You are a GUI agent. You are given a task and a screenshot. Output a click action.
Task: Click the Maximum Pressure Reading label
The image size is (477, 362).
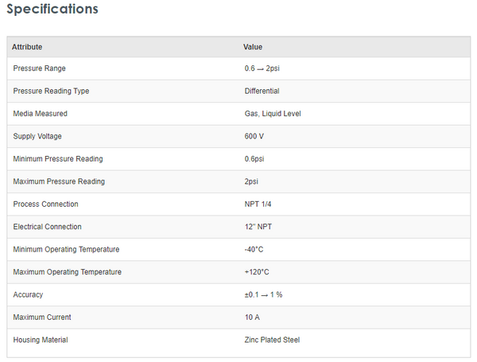[59, 181]
